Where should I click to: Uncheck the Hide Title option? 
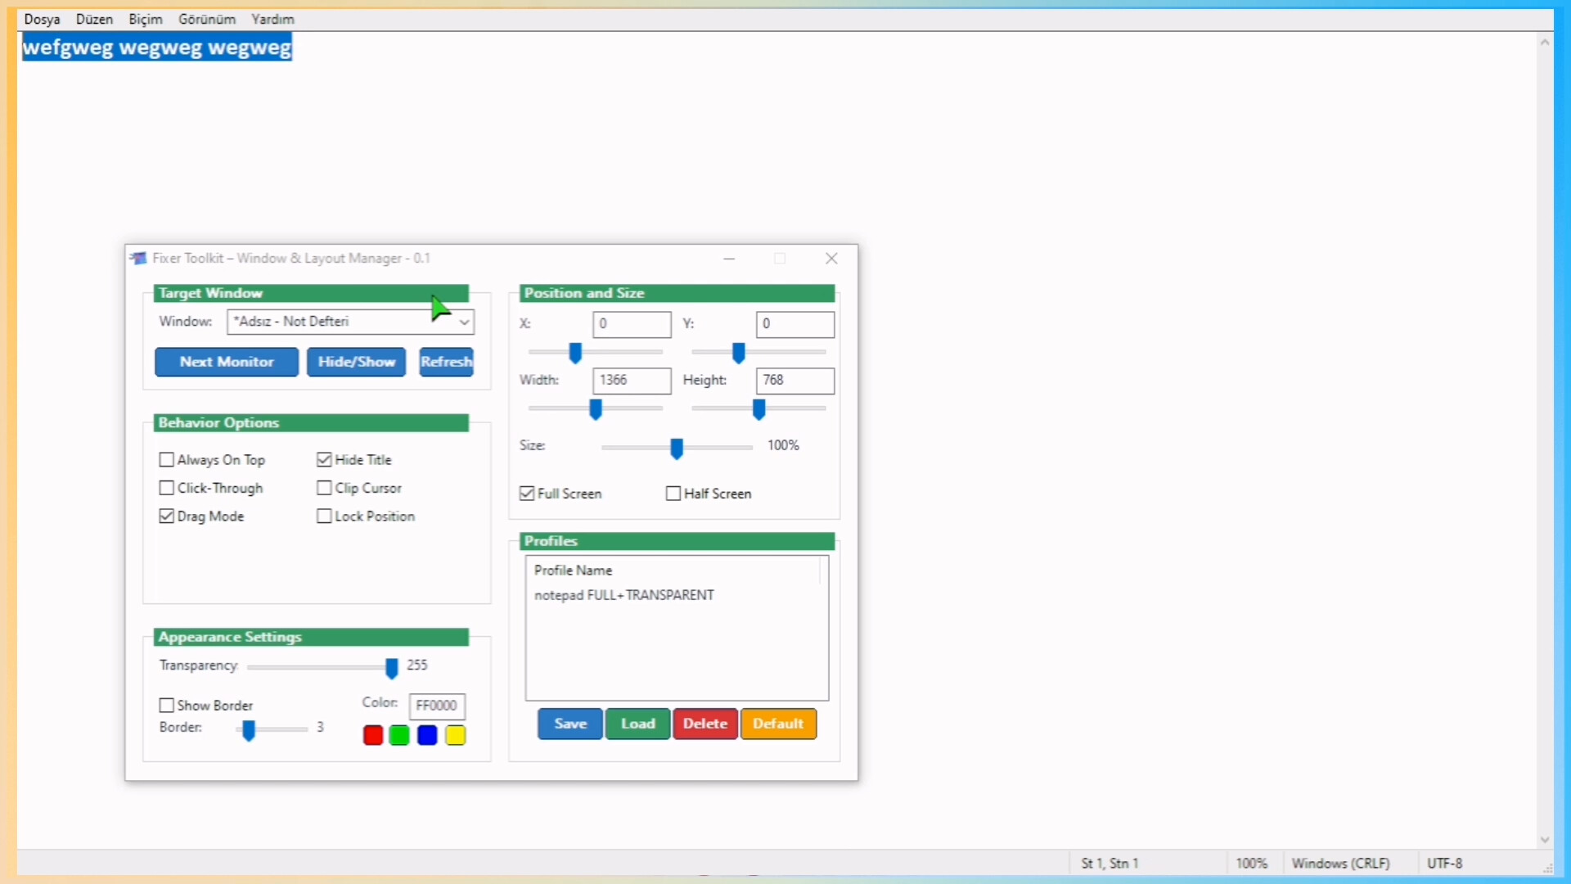[323, 459]
